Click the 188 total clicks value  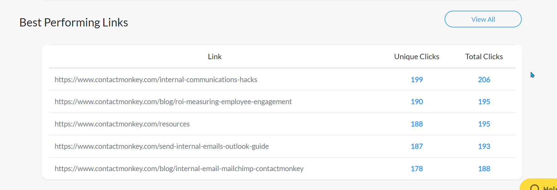click(x=484, y=169)
